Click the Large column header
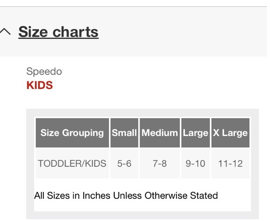 tap(196, 133)
